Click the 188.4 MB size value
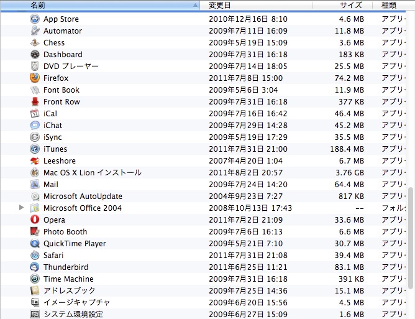This screenshot has width=415, height=319. coord(347,149)
